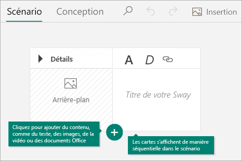Click the Arrière-plan label

[71, 100]
